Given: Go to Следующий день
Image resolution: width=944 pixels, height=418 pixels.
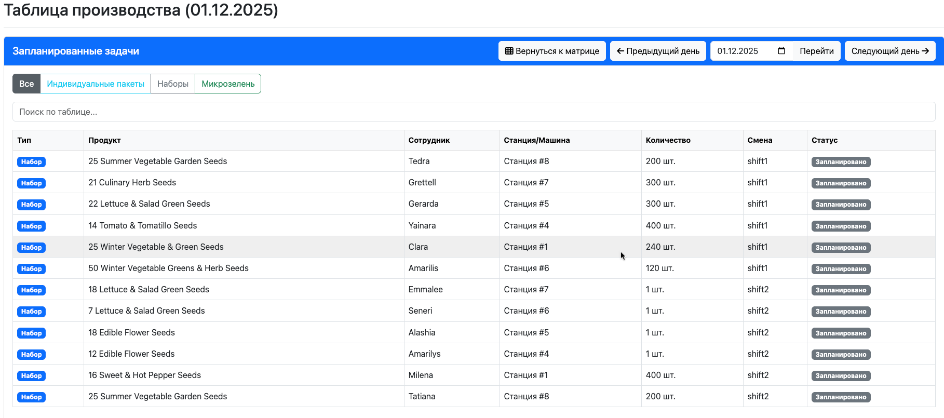Looking at the screenshot, I should pyautogui.click(x=889, y=51).
